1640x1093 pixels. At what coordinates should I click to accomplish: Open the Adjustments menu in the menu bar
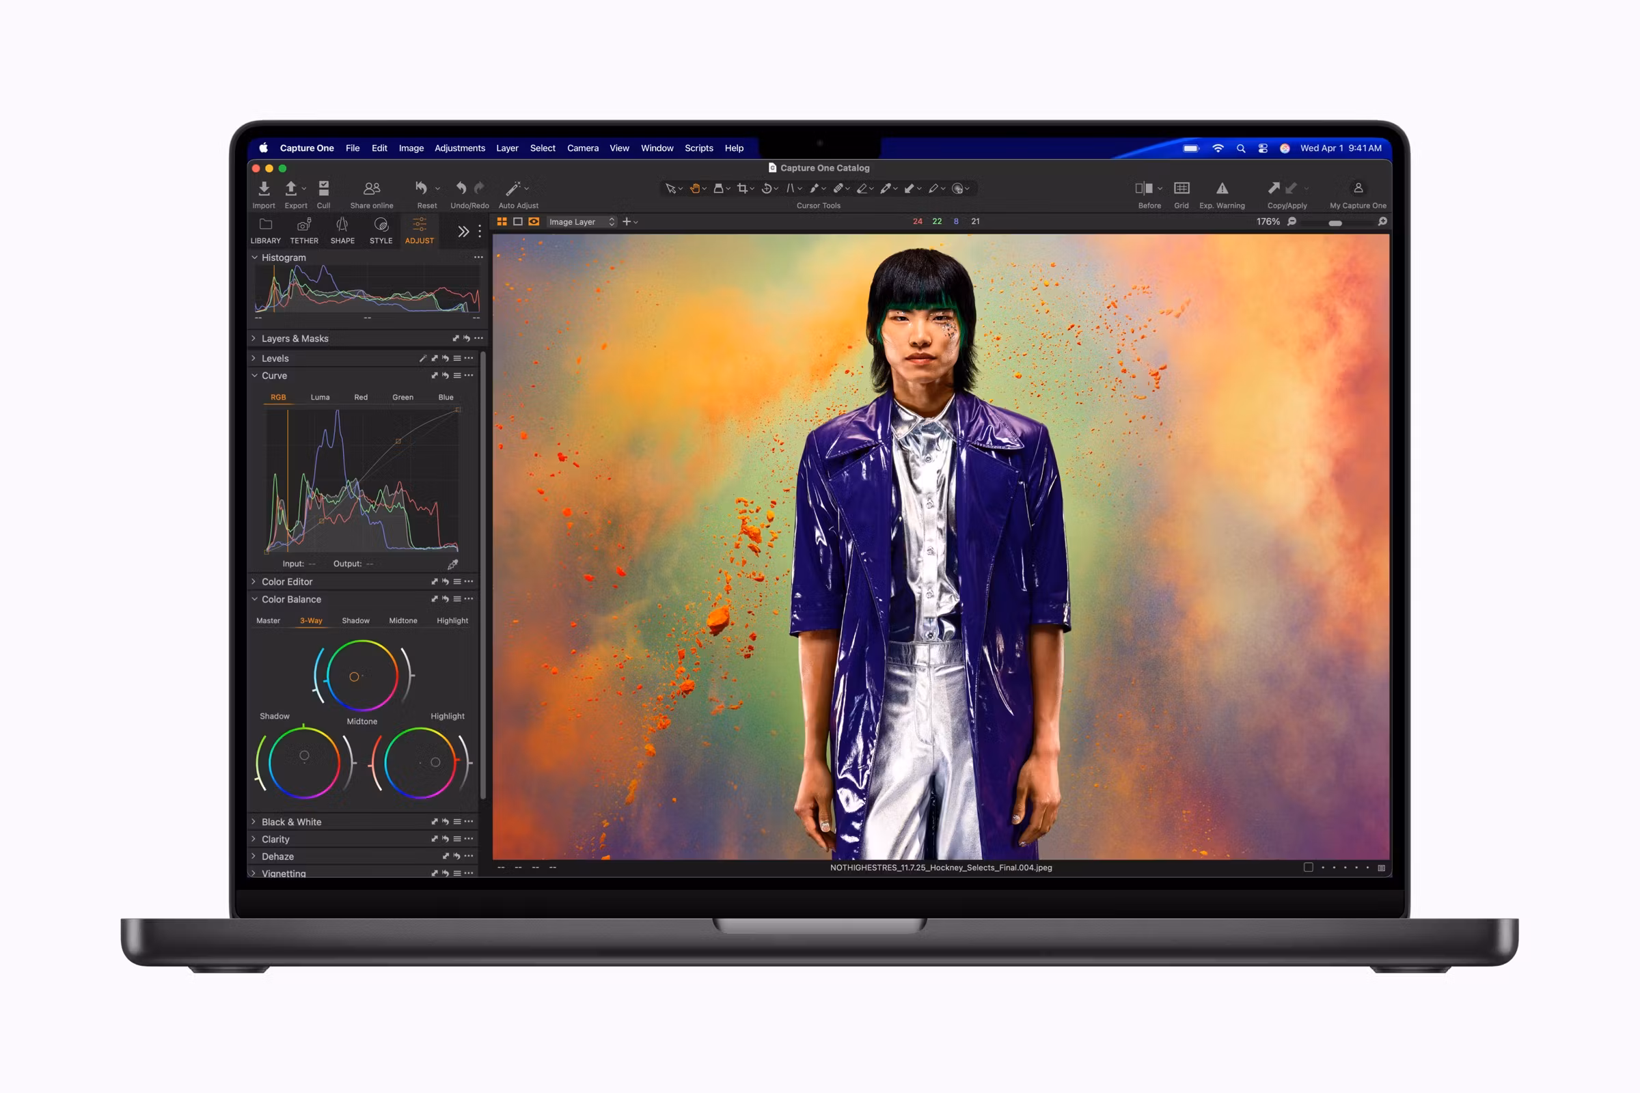[459, 148]
